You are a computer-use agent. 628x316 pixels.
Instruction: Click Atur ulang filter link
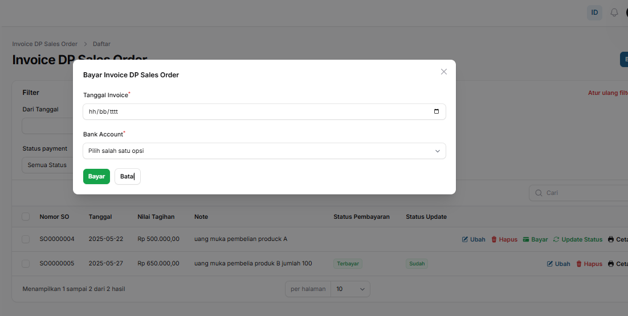(608, 93)
